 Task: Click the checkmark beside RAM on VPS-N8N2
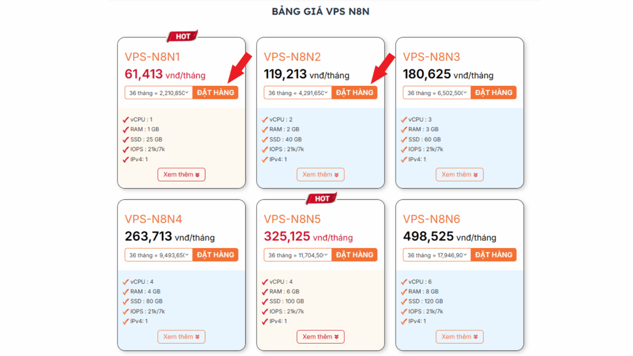tap(265, 129)
